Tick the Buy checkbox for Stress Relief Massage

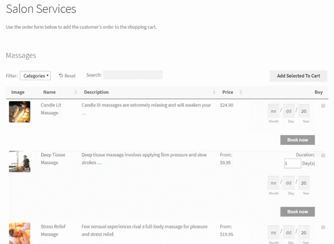(323, 226)
